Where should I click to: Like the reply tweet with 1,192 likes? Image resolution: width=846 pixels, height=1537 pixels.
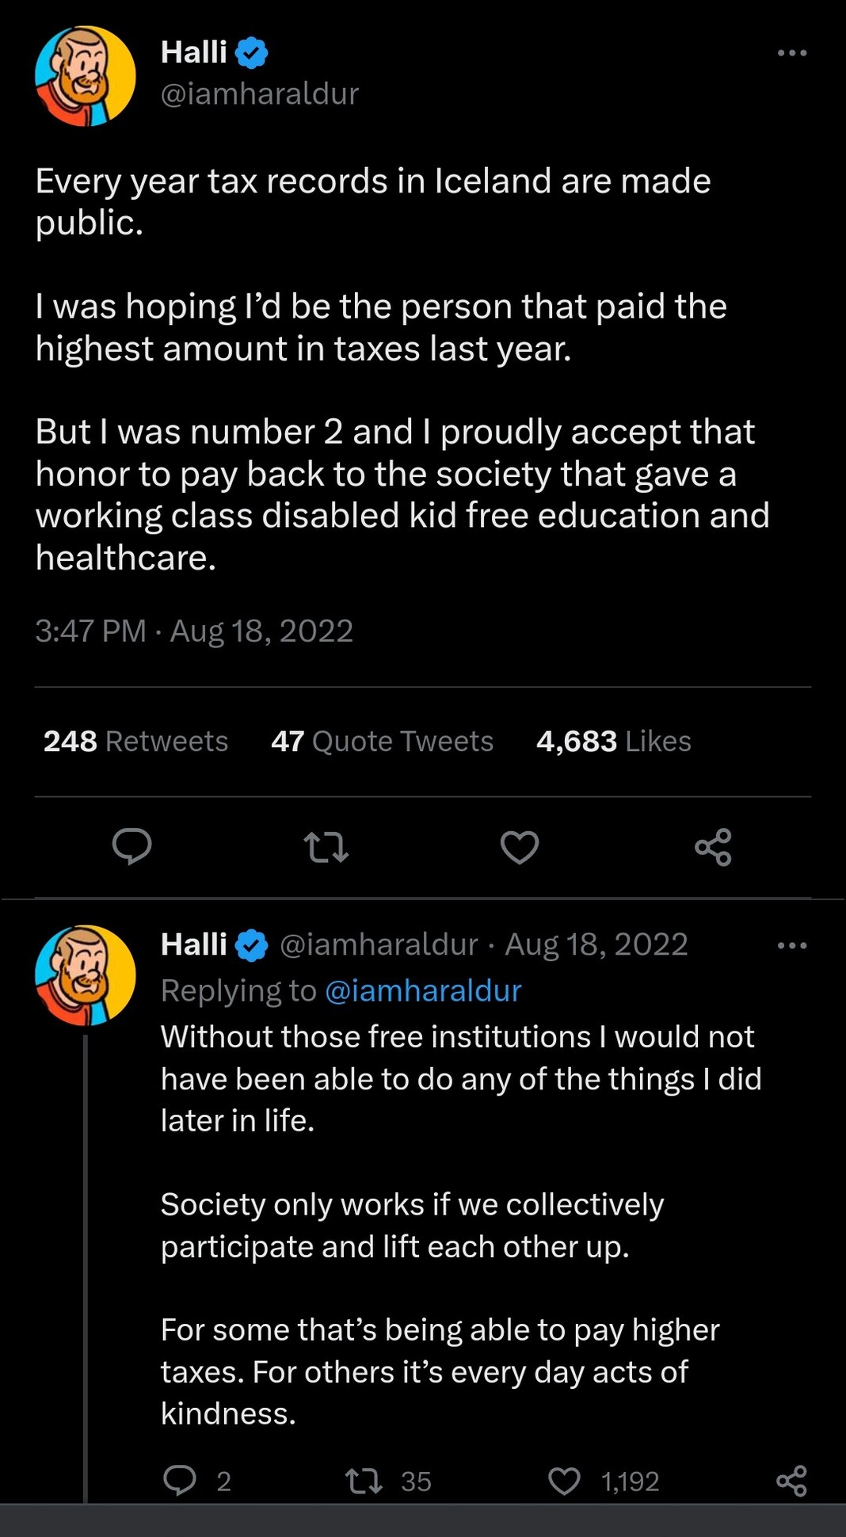564,1480
